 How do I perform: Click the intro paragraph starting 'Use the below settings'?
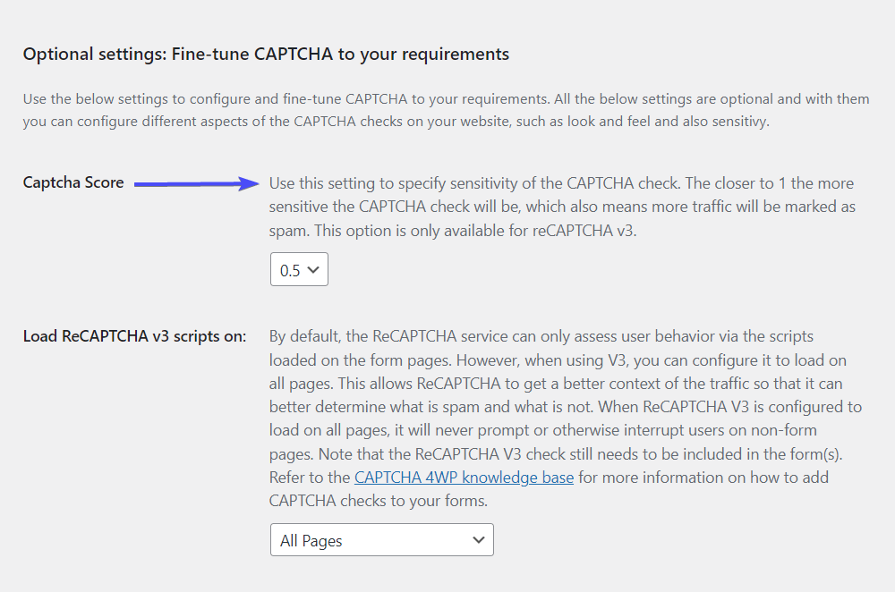(446, 110)
